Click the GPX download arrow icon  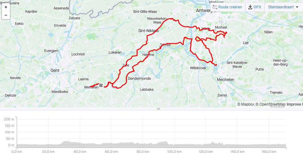250,7
